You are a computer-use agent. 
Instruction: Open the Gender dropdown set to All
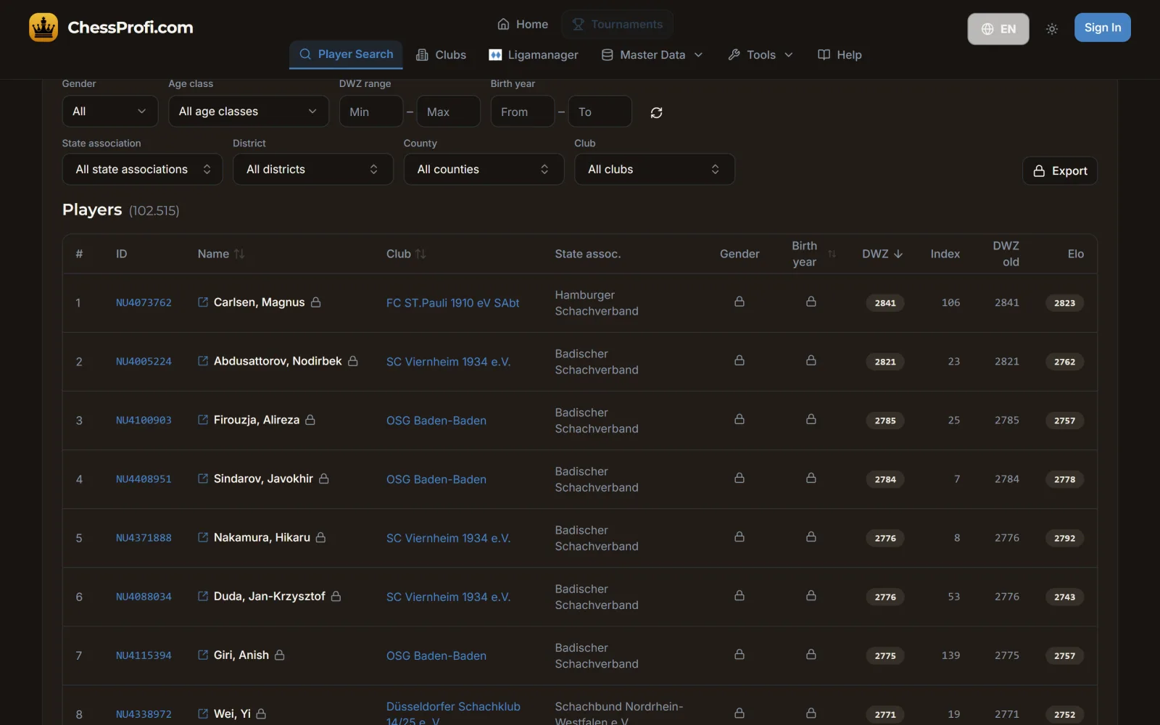110,111
